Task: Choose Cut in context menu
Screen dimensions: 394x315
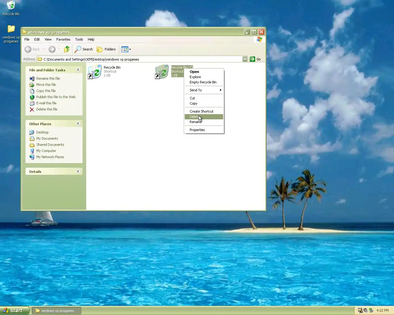Action: [204, 98]
